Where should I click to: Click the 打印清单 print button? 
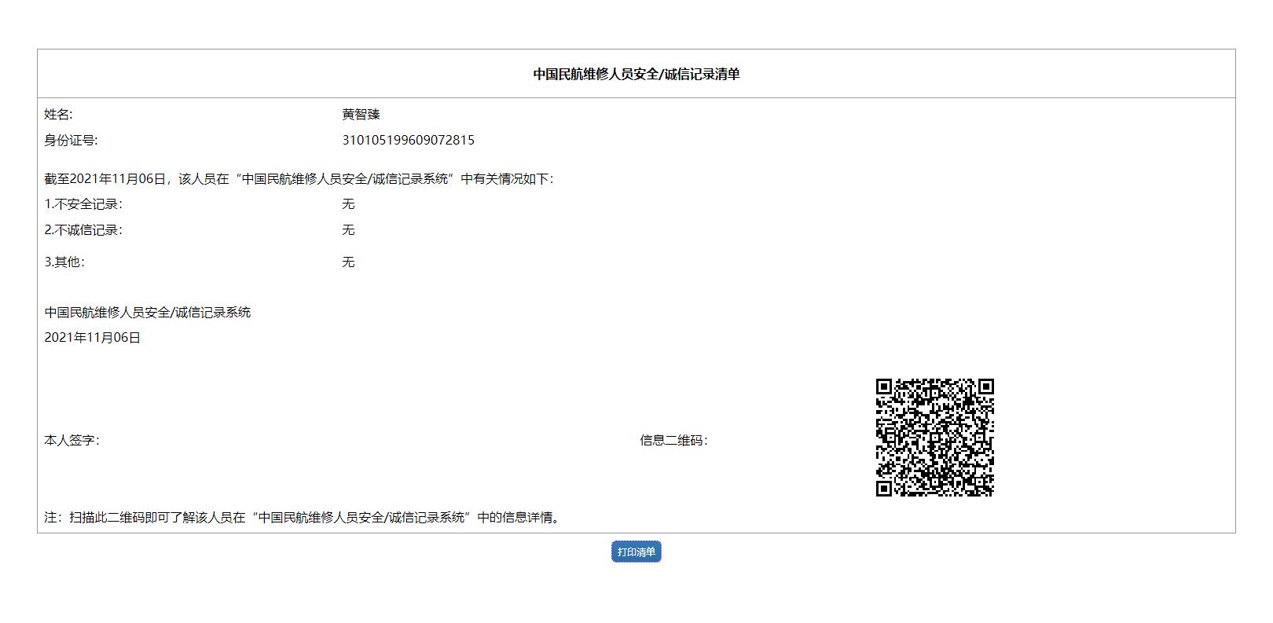(636, 552)
